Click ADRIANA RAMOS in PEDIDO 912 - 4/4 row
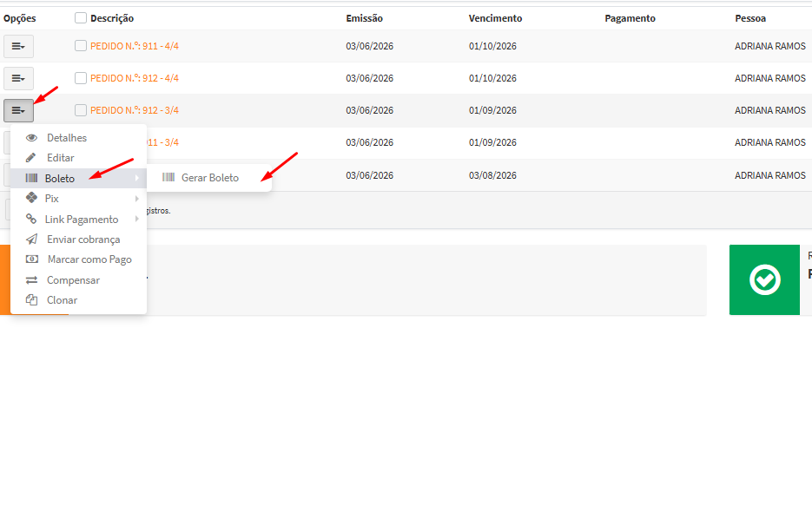Image resolution: width=812 pixels, height=525 pixels. tap(770, 78)
